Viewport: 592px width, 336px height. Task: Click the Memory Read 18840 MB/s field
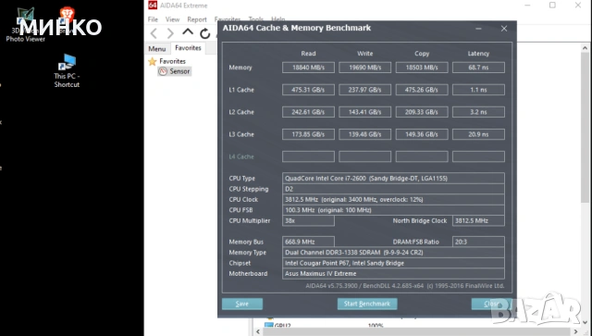point(308,68)
